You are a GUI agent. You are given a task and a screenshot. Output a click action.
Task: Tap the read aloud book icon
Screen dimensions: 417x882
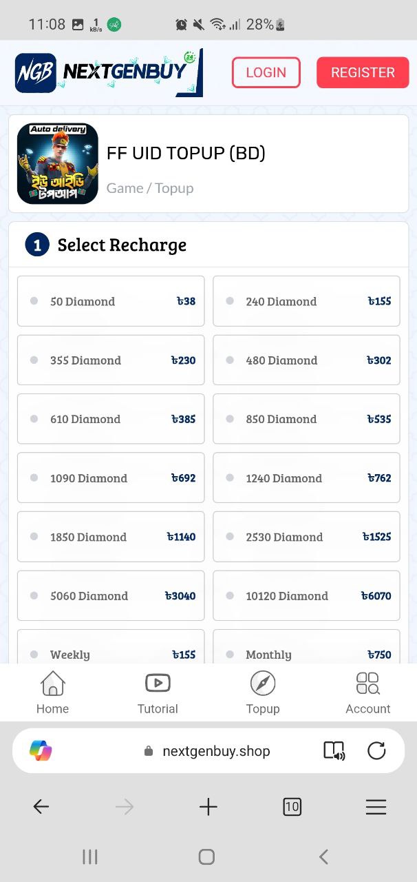pyautogui.click(x=334, y=750)
